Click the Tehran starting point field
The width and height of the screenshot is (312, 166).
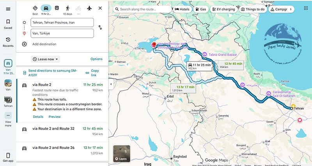pyautogui.click(x=62, y=23)
